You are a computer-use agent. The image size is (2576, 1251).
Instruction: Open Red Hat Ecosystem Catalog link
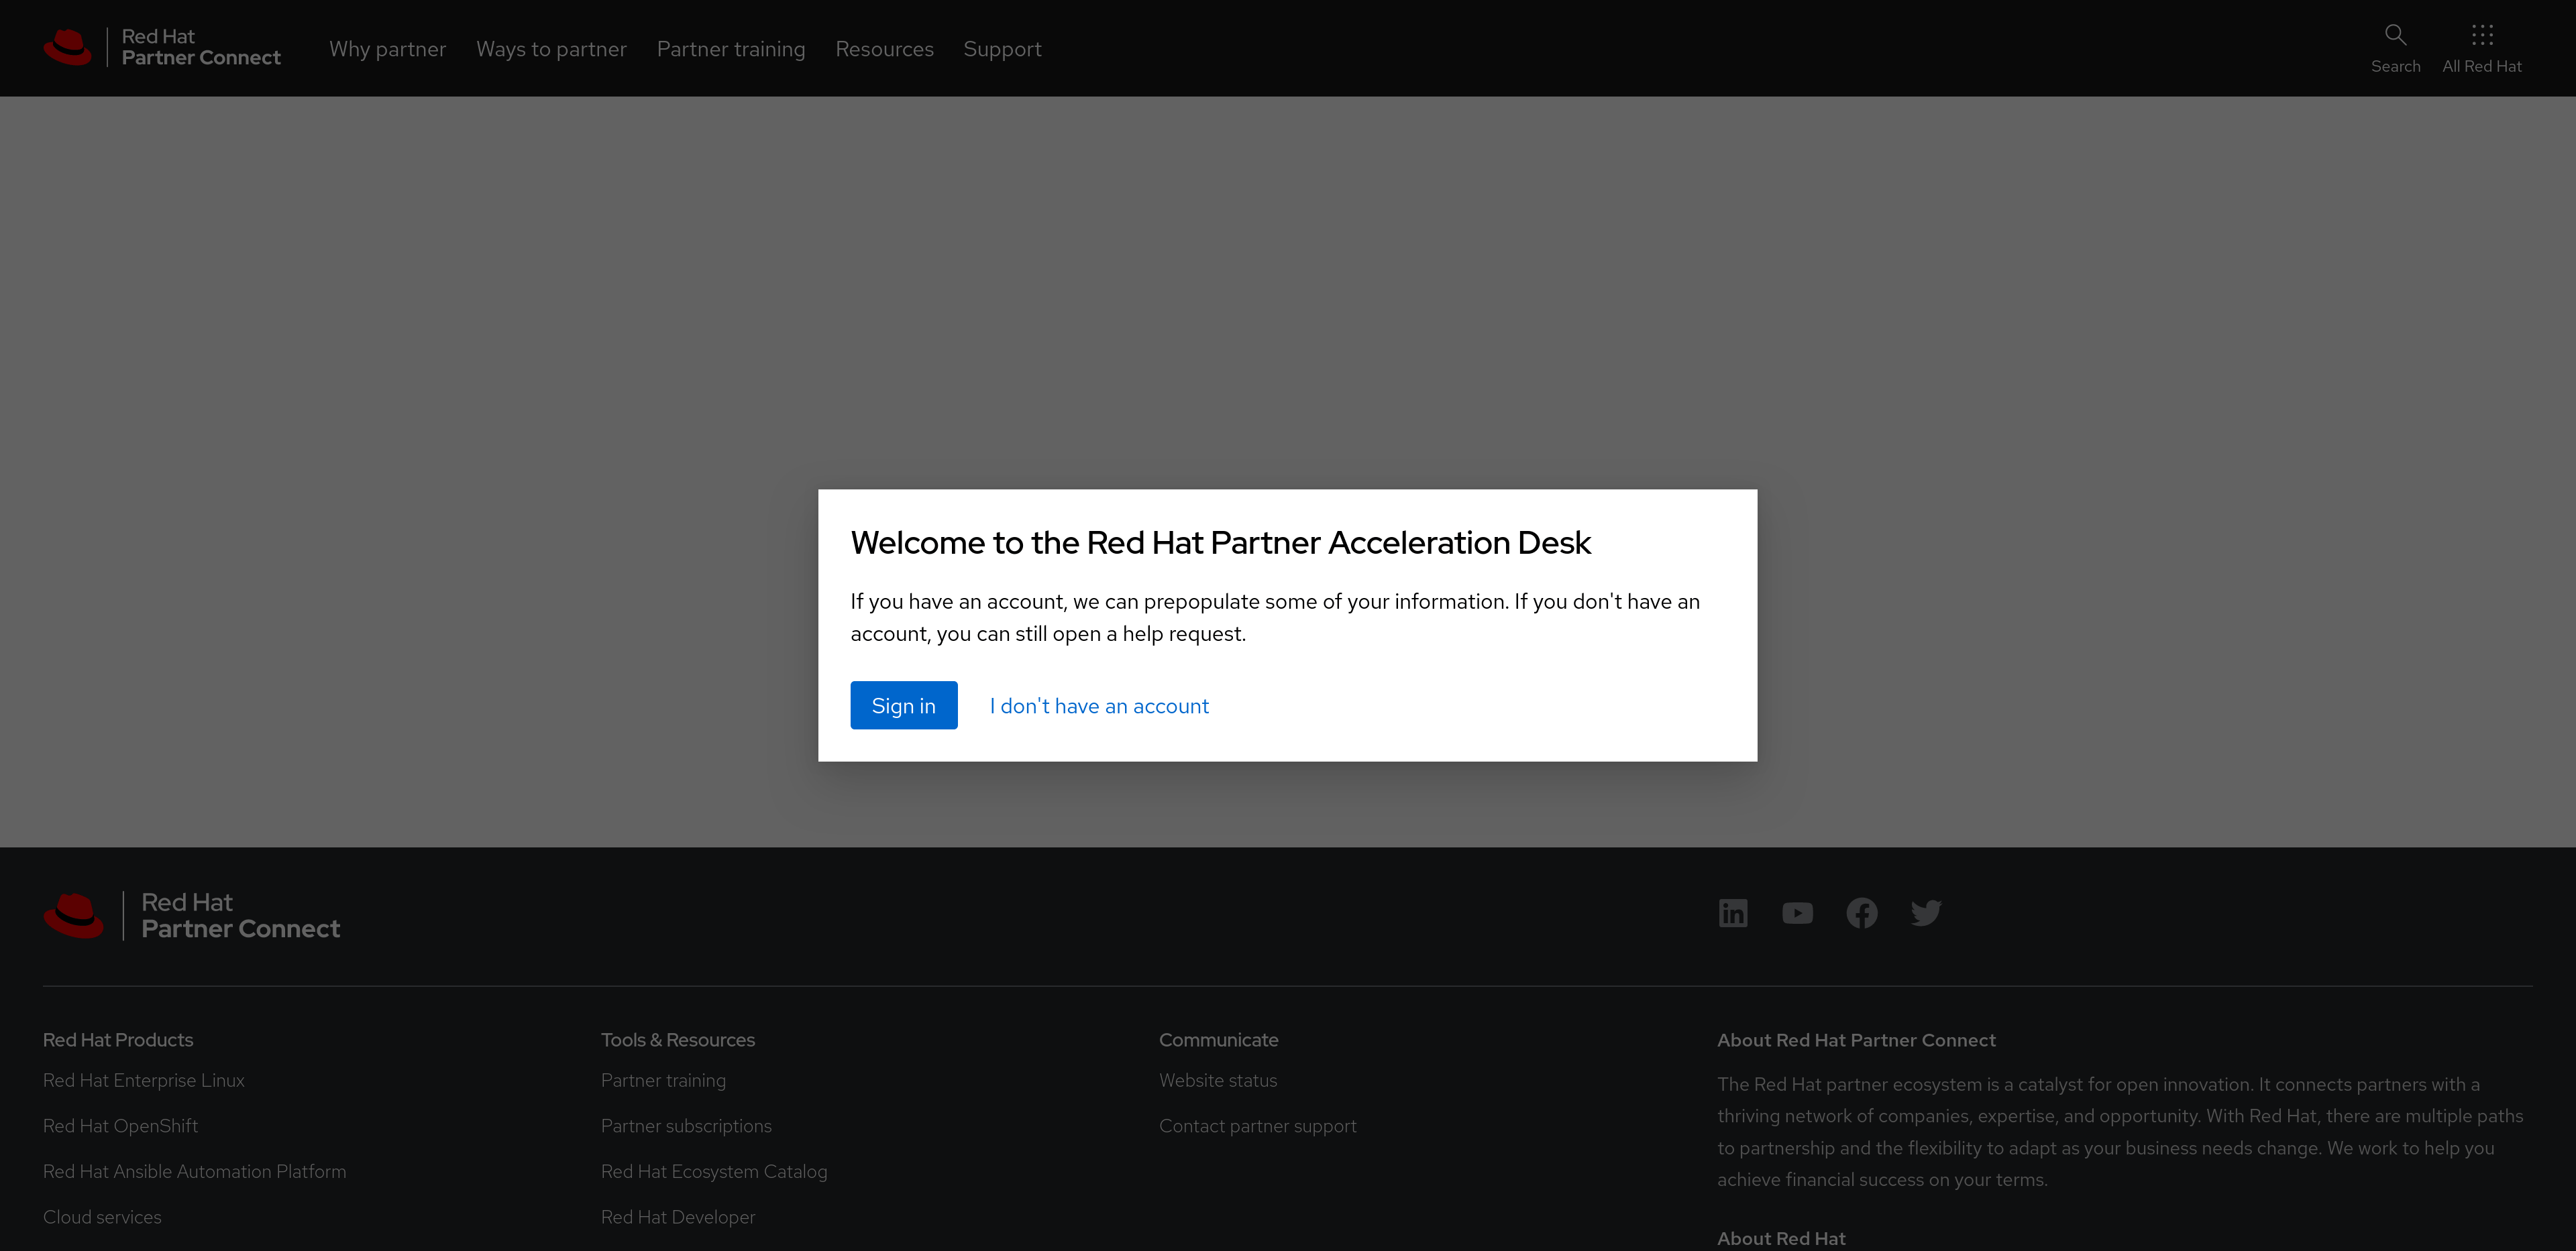point(713,1171)
